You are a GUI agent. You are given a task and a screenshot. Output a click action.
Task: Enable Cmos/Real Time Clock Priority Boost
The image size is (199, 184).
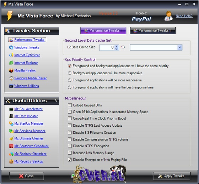(x=70, y=118)
